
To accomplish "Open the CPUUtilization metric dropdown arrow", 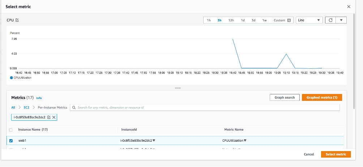I will click(245, 140).
